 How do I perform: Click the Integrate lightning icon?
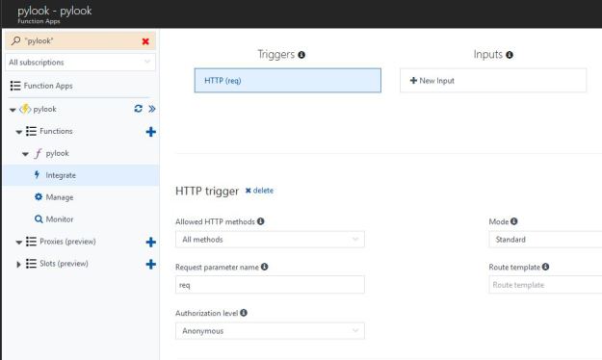coord(37,175)
